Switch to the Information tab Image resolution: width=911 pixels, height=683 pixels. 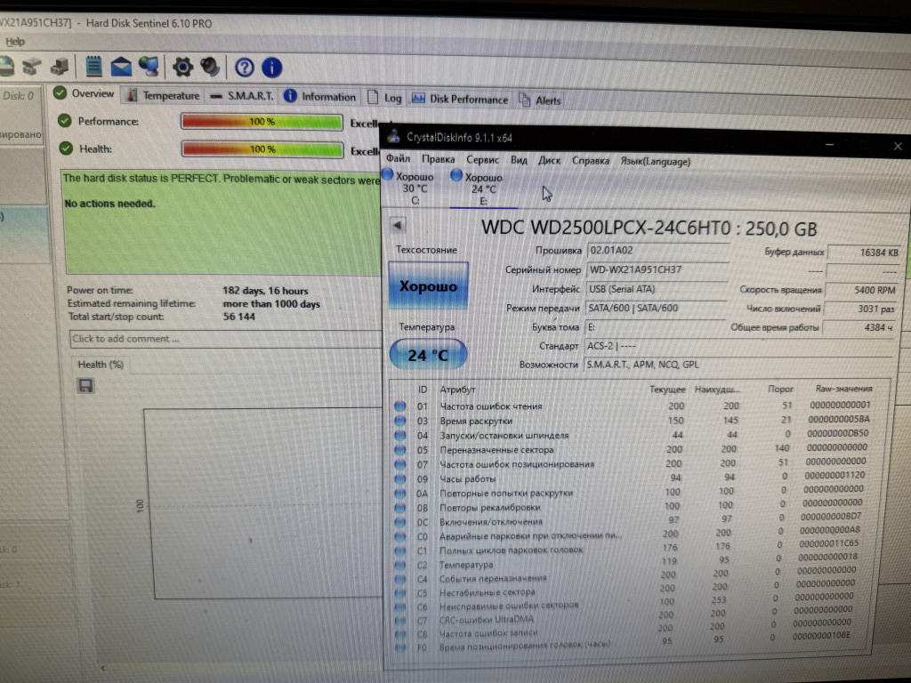[x=319, y=97]
